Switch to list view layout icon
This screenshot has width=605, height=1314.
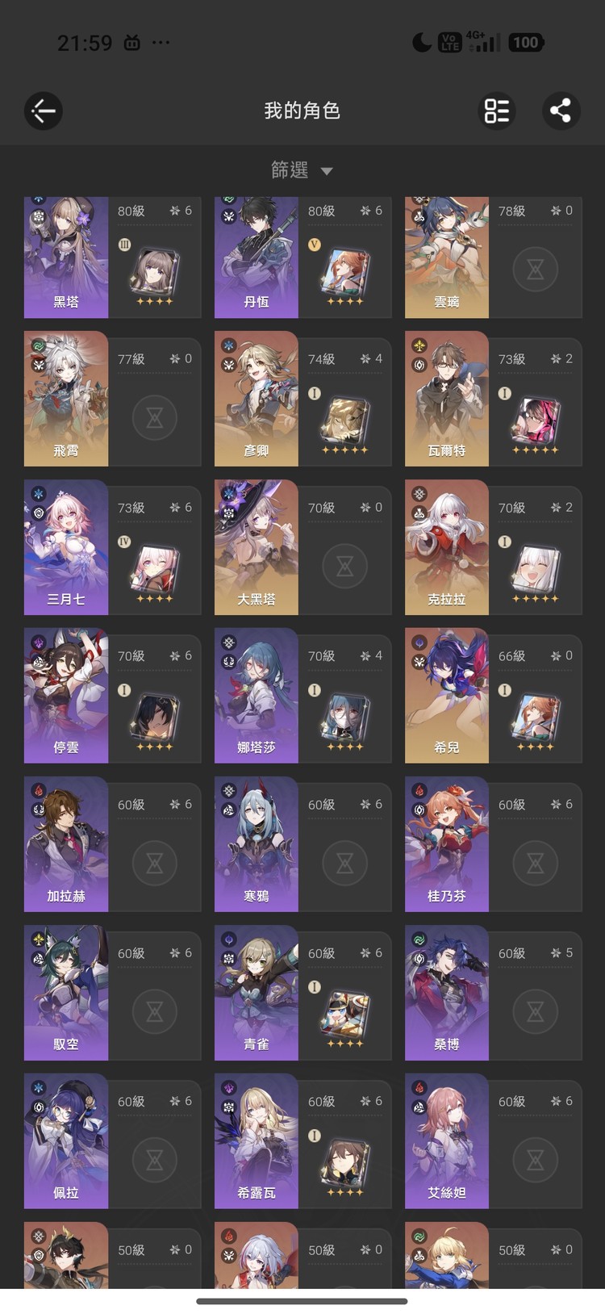pyautogui.click(x=497, y=111)
